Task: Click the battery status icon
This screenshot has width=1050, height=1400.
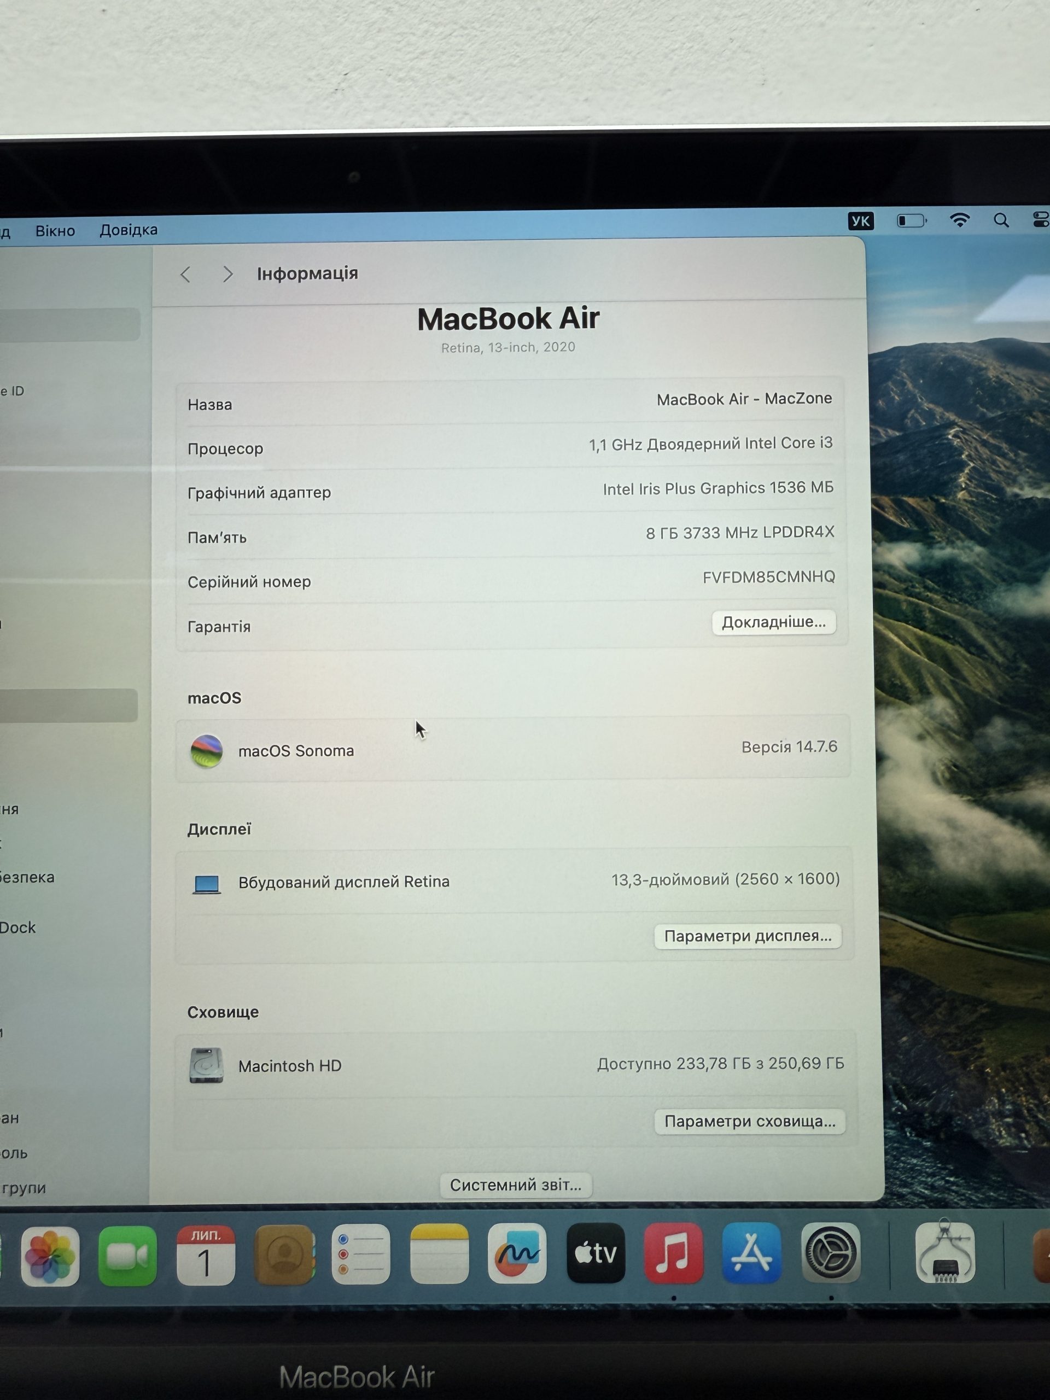Action: click(x=912, y=221)
